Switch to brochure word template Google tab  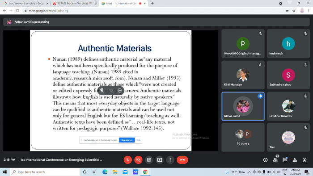pyautogui.click(x=26, y=4)
